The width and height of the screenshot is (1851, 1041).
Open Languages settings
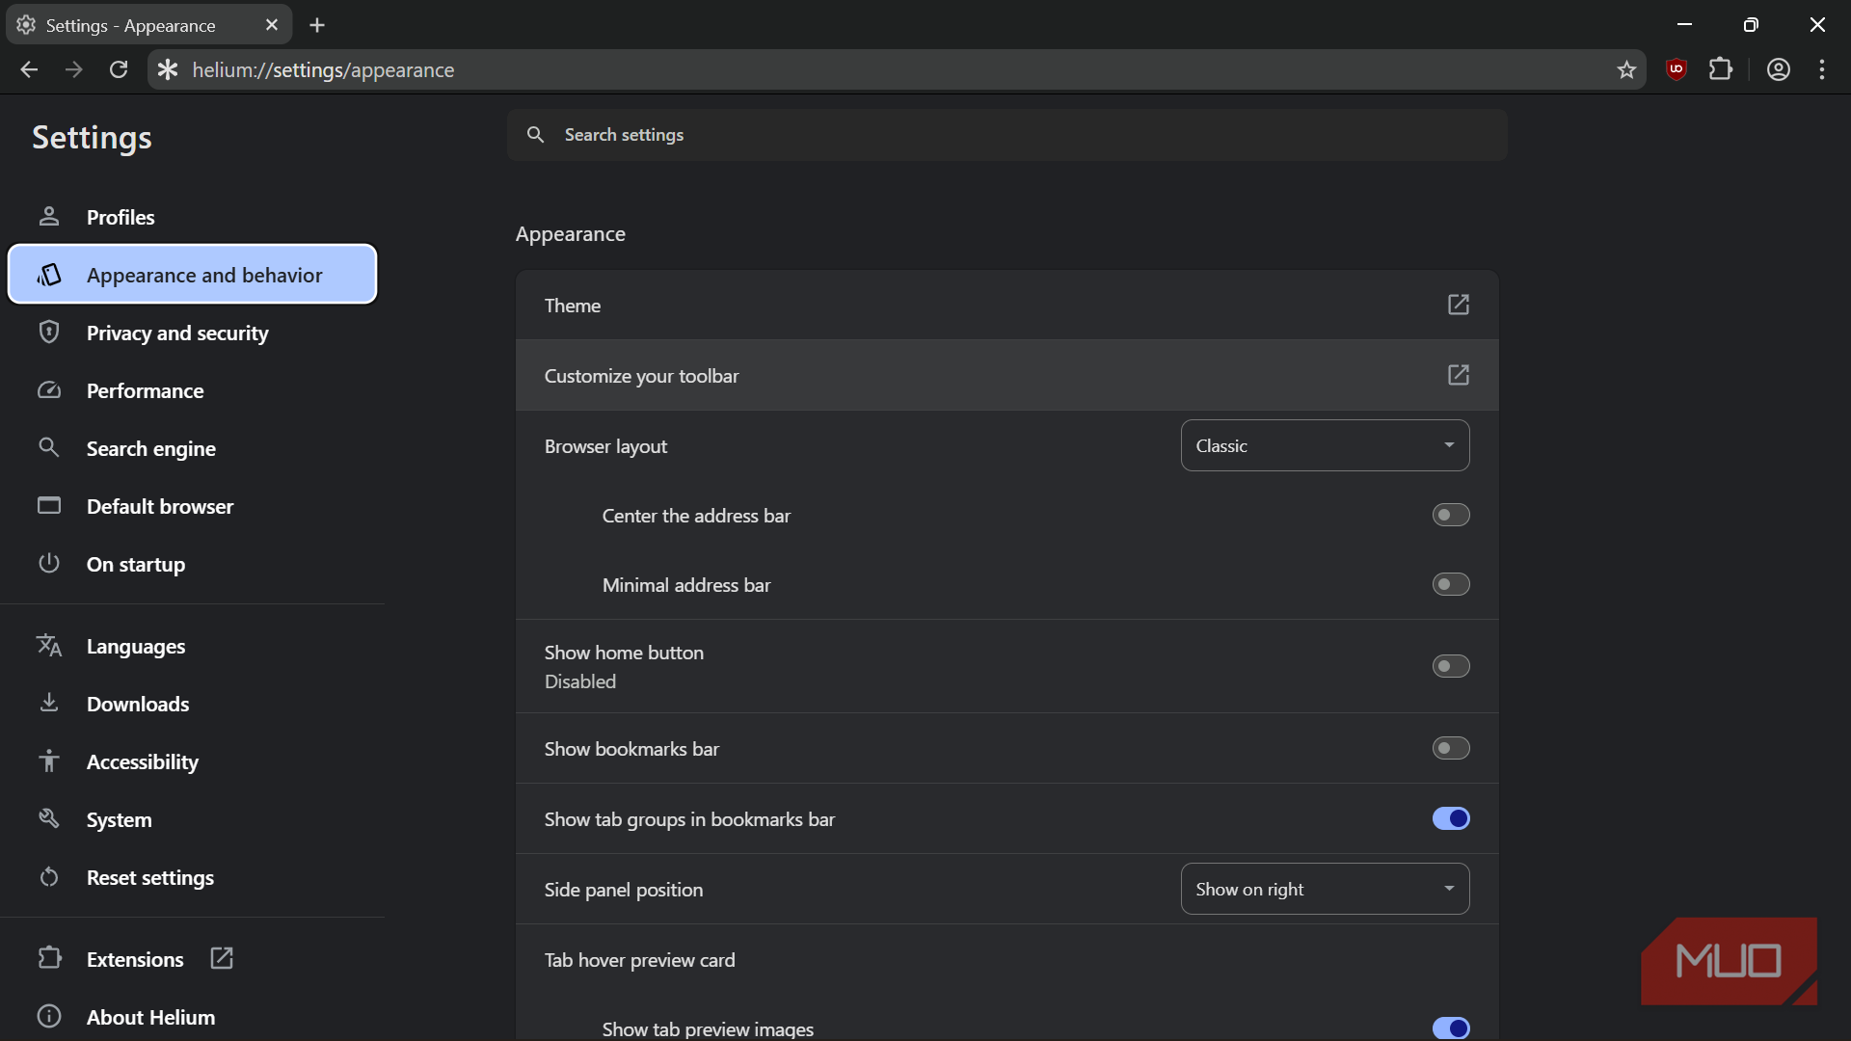pyautogui.click(x=192, y=646)
